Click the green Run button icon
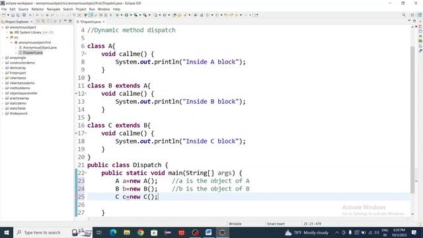Screen dimensions: 423x238 (x=126, y=15)
